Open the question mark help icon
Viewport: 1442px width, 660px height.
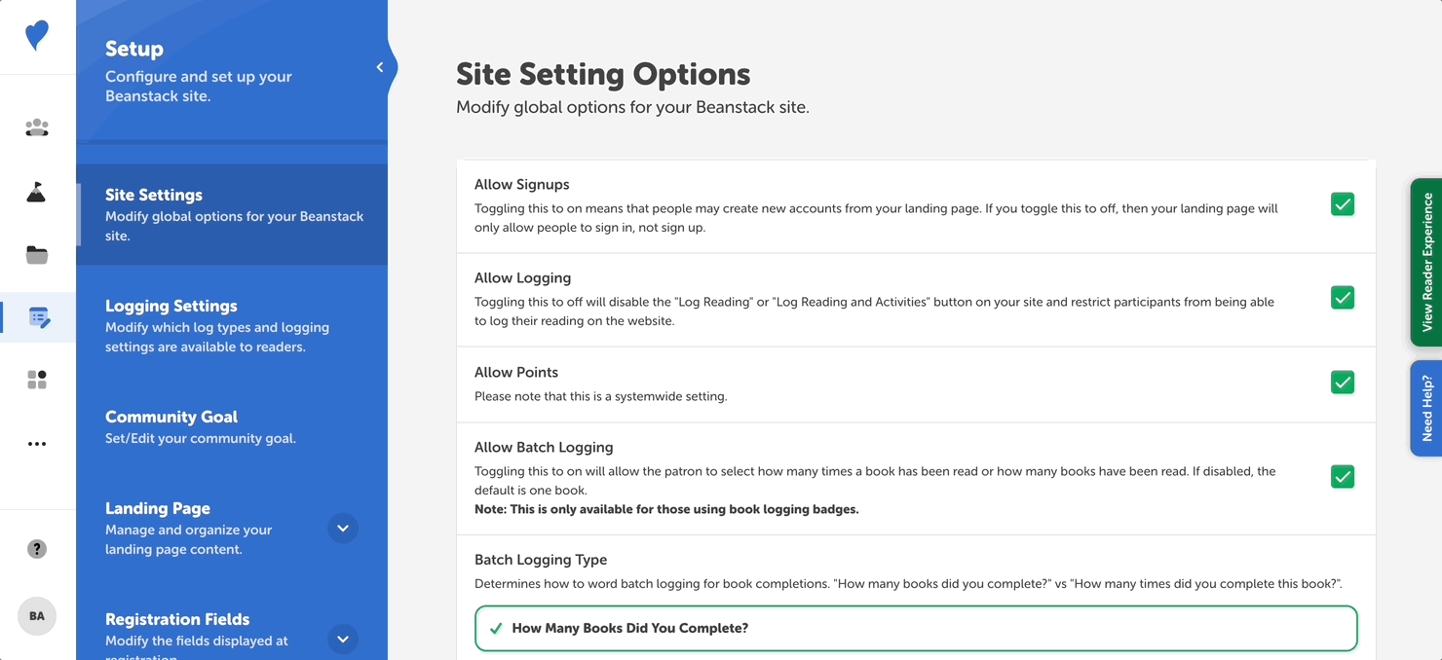click(36, 548)
